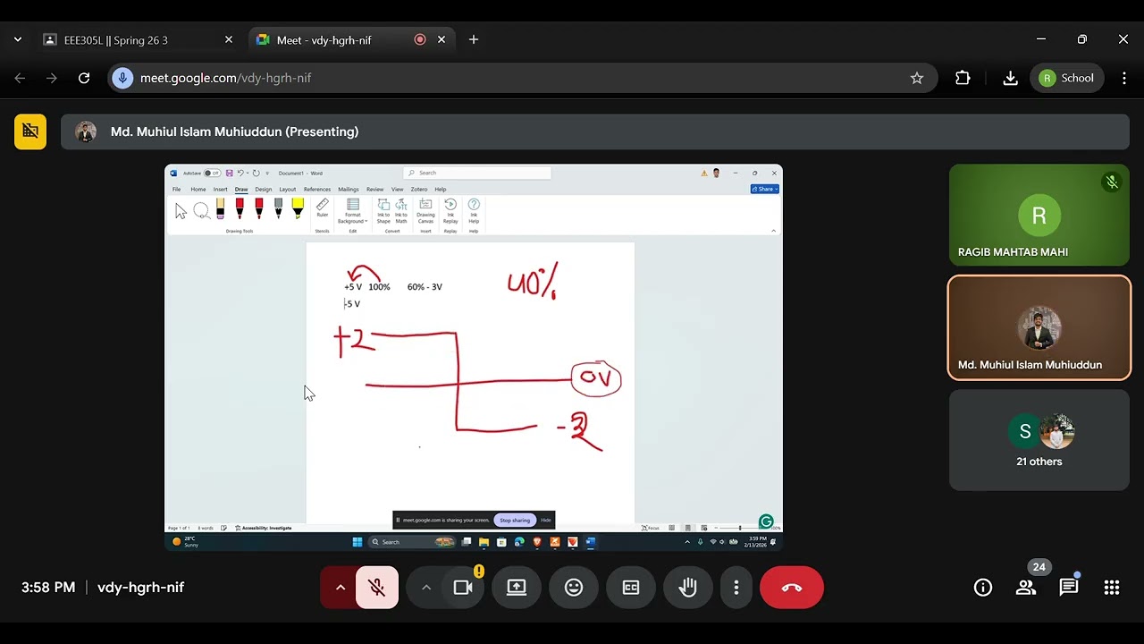The image size is (1144, 644).
Task: Open the School profile button in Chrome
Action: [1066, 78]
